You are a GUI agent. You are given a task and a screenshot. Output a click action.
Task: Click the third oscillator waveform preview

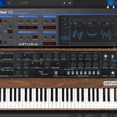tap(106, 34)
